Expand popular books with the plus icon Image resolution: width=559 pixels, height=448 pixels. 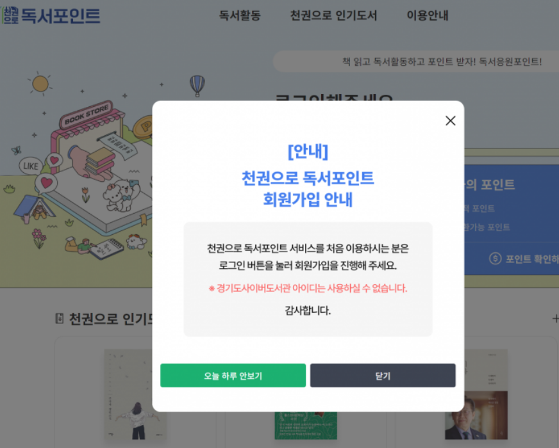click(x=555, y=319)
